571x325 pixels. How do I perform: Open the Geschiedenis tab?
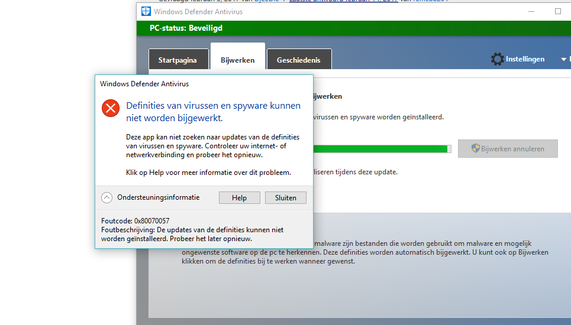299,59
